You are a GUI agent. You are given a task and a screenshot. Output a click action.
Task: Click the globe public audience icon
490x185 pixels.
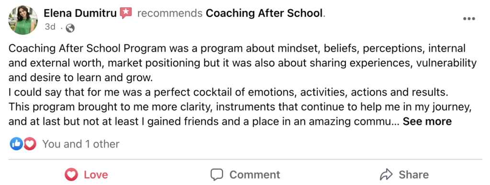coord(70,28)
